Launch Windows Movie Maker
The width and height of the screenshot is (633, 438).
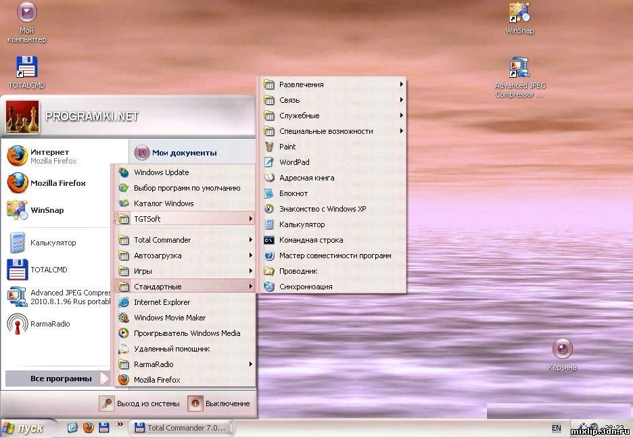point(185,318)
